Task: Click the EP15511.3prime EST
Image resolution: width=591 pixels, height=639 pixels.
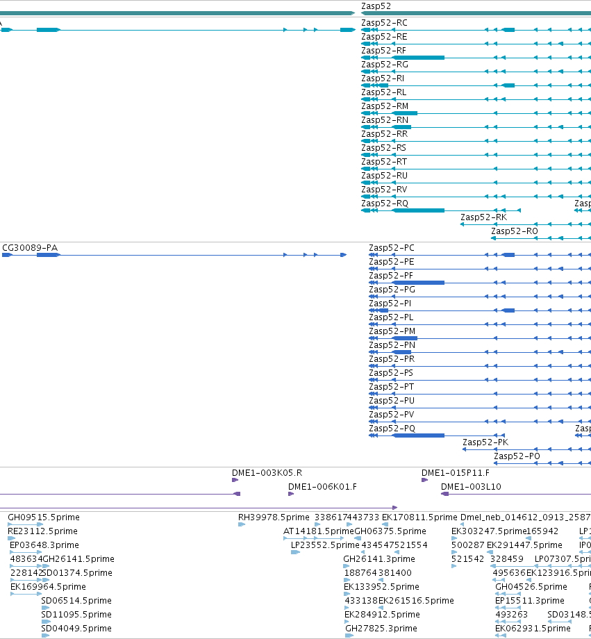Action: 530,600
